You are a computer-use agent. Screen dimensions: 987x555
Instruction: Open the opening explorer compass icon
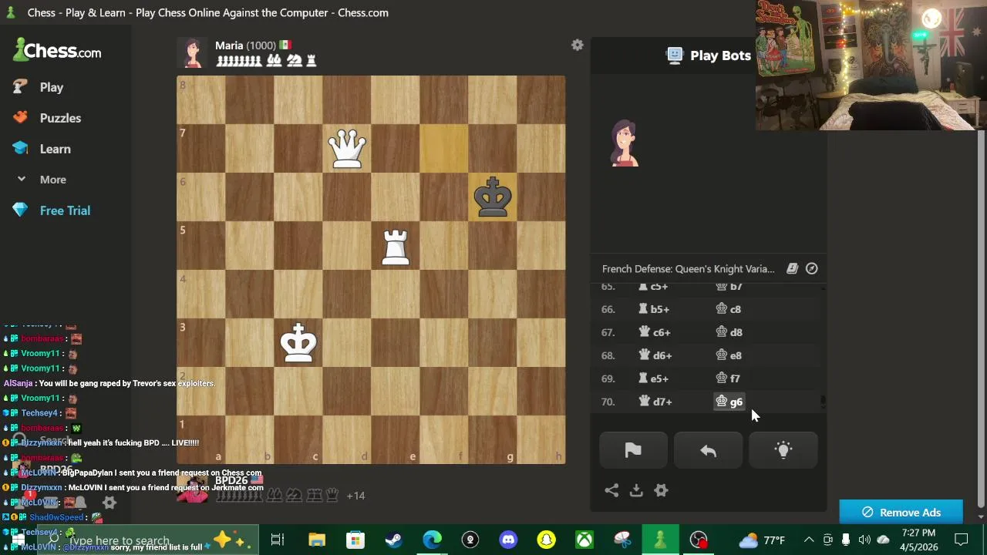tap(812, 269)
